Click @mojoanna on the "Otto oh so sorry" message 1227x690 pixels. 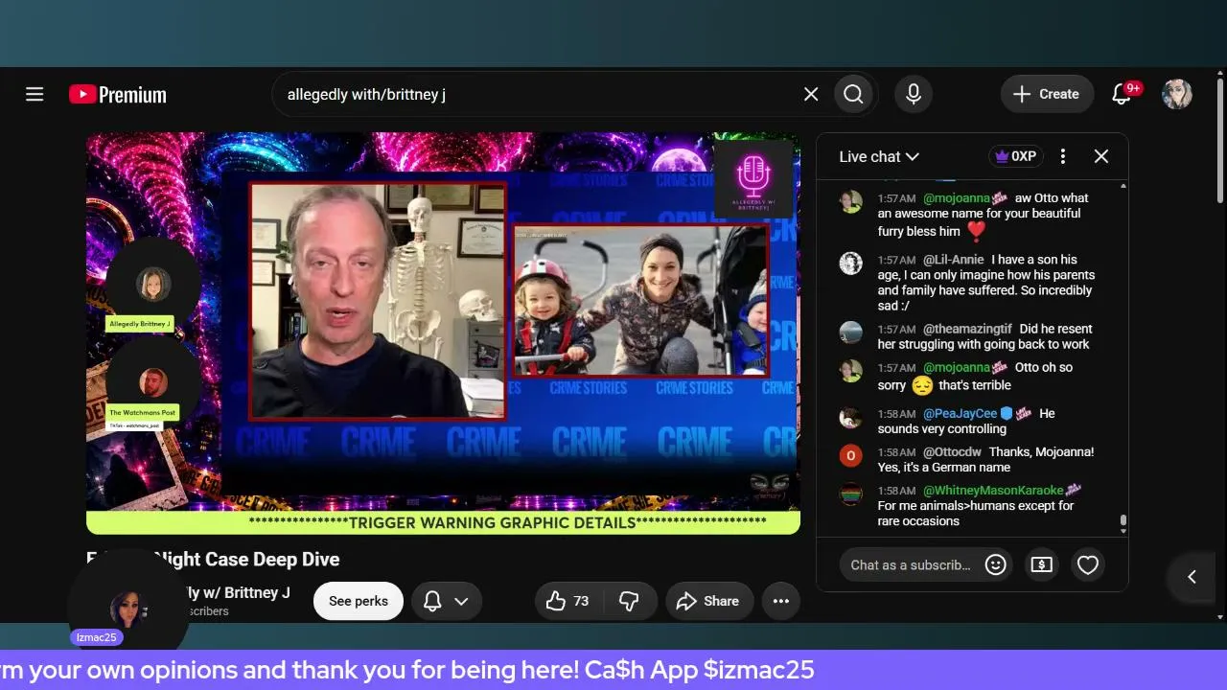(956, 367)
